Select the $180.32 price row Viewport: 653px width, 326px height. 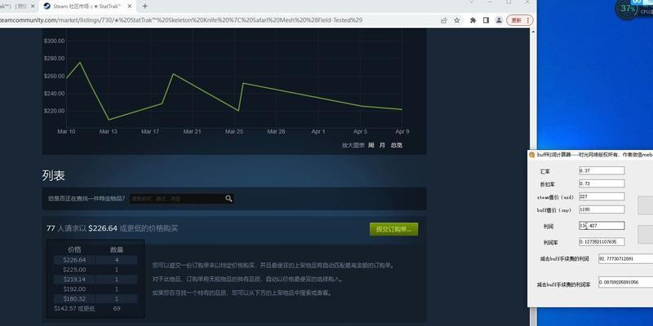pyautogui.click(x=96, y=298)
